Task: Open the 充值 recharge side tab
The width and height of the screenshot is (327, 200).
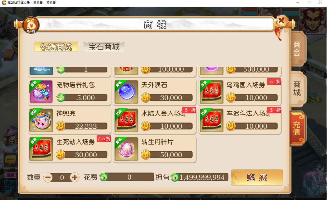Action: click(297, 128)
